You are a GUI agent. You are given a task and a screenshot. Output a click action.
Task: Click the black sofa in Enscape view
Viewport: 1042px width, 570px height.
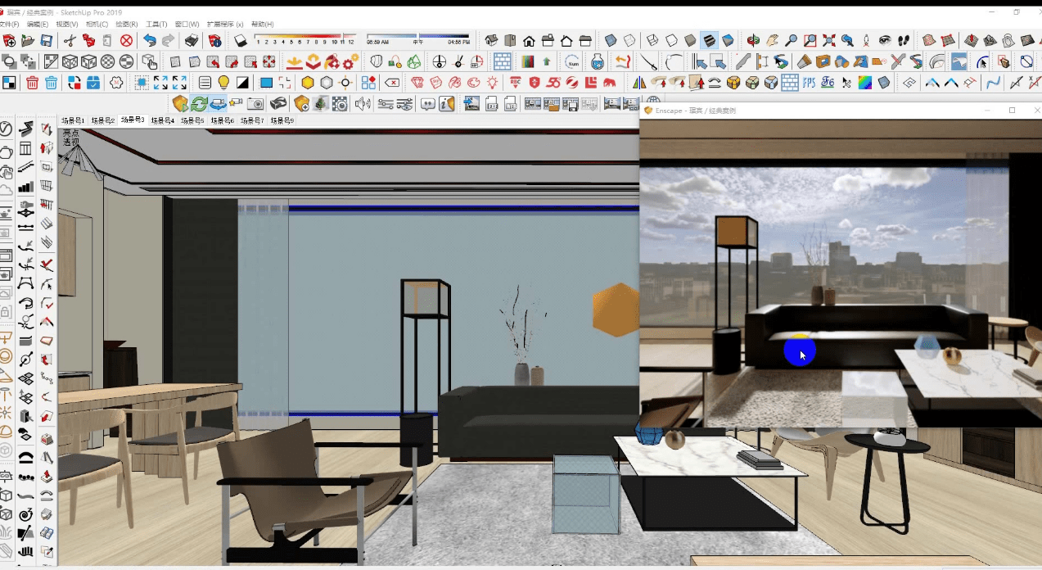click(868, 336)
